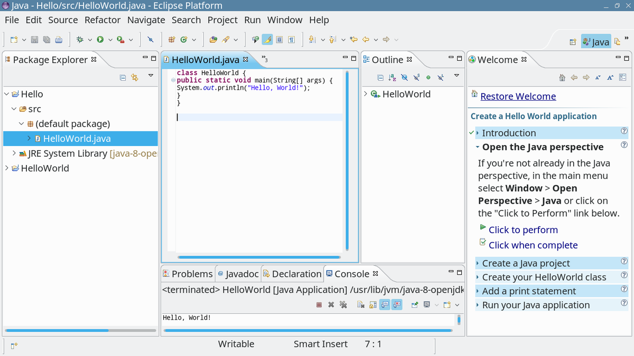The image size is (634, 356).
Task: Select HelloWorld.java in Package Explorer
Action: pos(77,139)
